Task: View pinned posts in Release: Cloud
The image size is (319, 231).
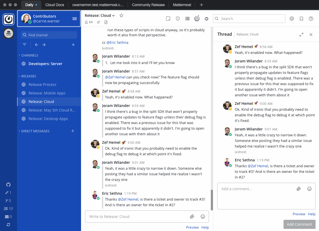Action: pos(98,22)
